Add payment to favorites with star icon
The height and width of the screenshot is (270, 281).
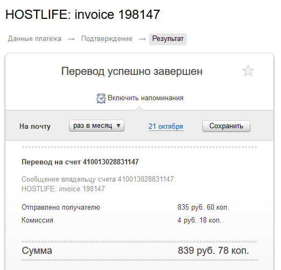[x=248, y=71]
